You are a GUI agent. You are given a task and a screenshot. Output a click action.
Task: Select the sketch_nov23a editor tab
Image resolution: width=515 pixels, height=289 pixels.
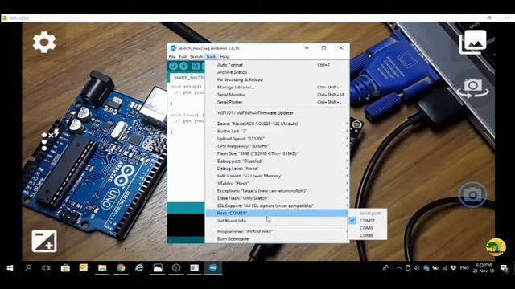click(188, 78)
